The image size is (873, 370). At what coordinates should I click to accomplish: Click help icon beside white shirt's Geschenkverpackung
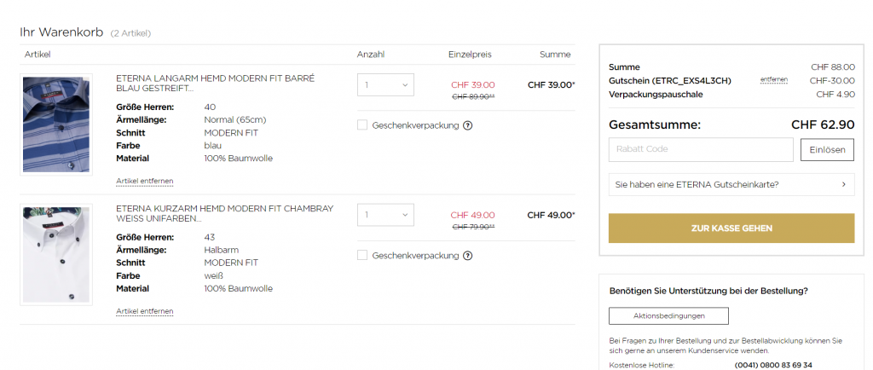(x=468, y=255)
